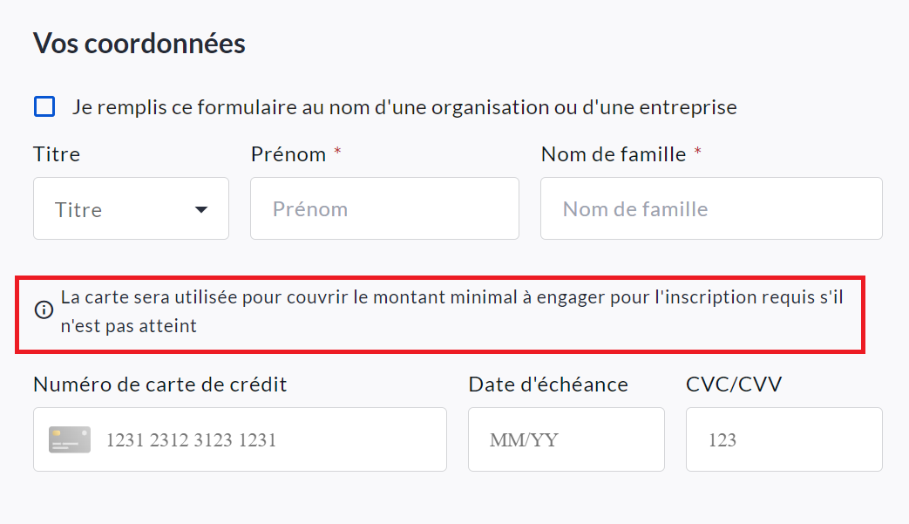Click the credit card icon in number field
Image resolution: width=909 pixels, height=524 pixels.
[70, 439]
